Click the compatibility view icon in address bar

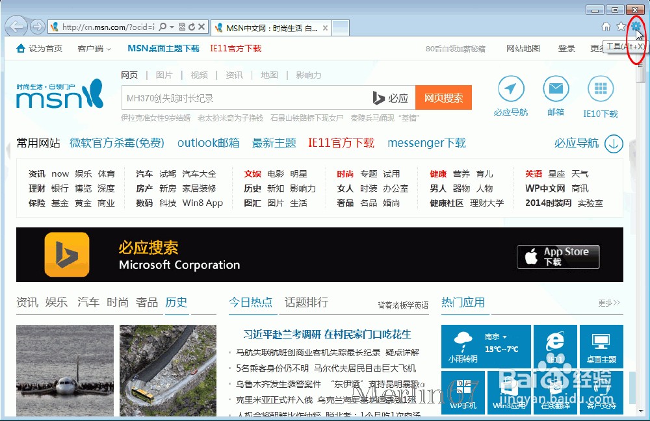pos(182,27)
